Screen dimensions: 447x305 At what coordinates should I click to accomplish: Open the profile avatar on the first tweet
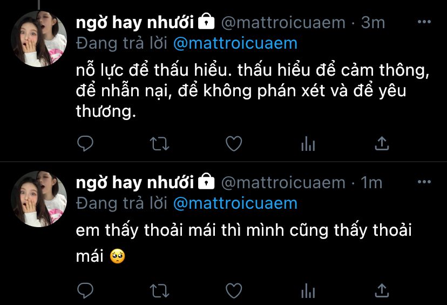[x=39, y=39]
